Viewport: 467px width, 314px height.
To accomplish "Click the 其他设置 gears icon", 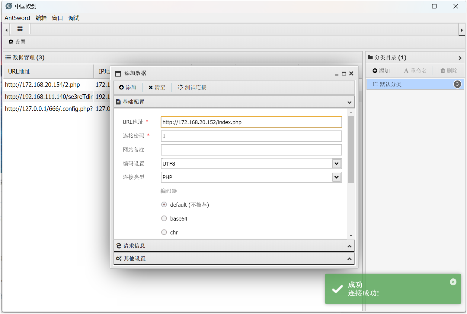I will [119, 259].
